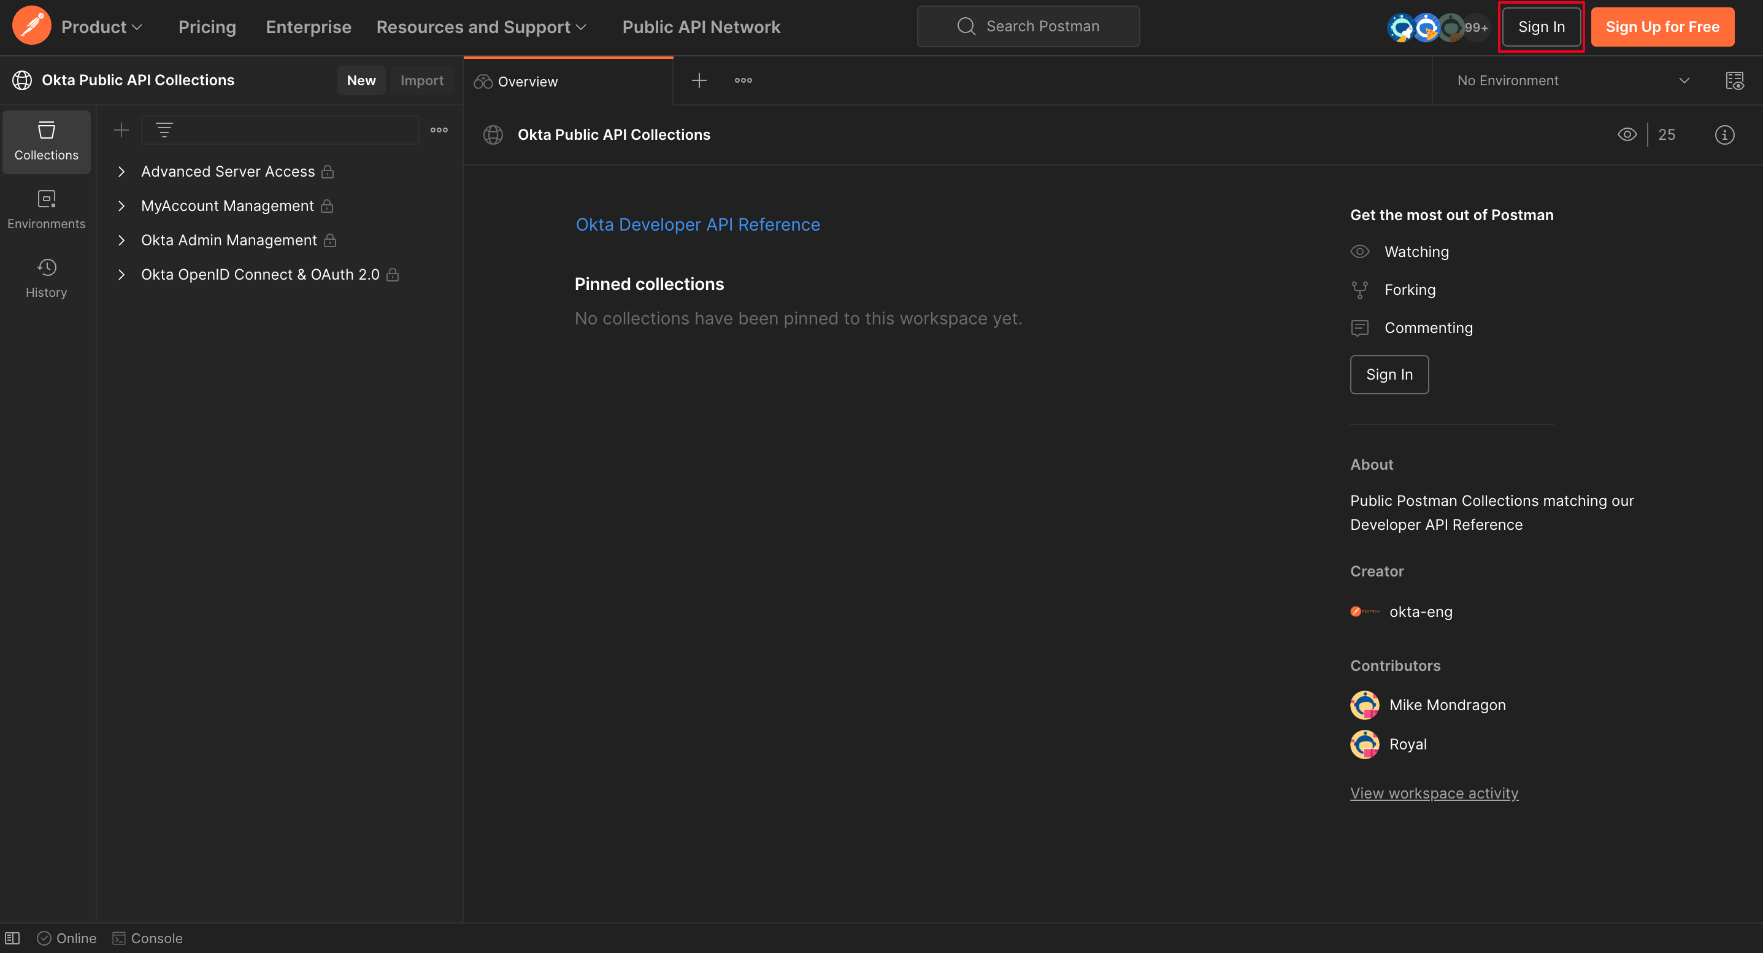
Task: Click the watcher count 25
Action: click(x=1666, y=135)
